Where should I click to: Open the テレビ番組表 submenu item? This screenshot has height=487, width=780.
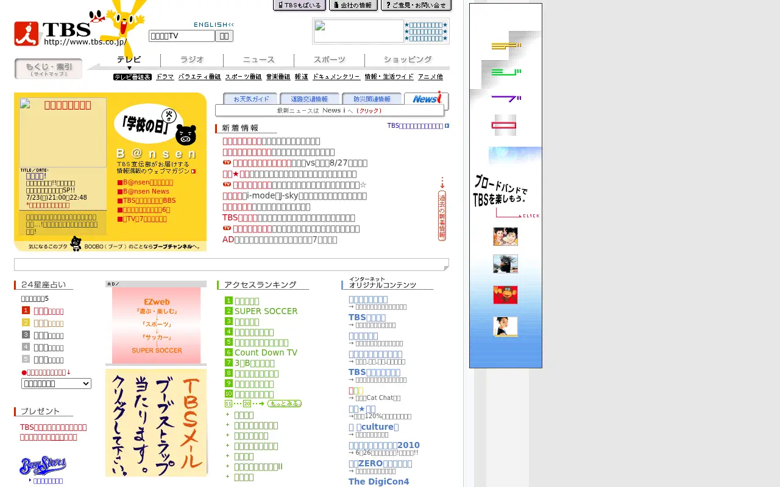tap(132, 77)
